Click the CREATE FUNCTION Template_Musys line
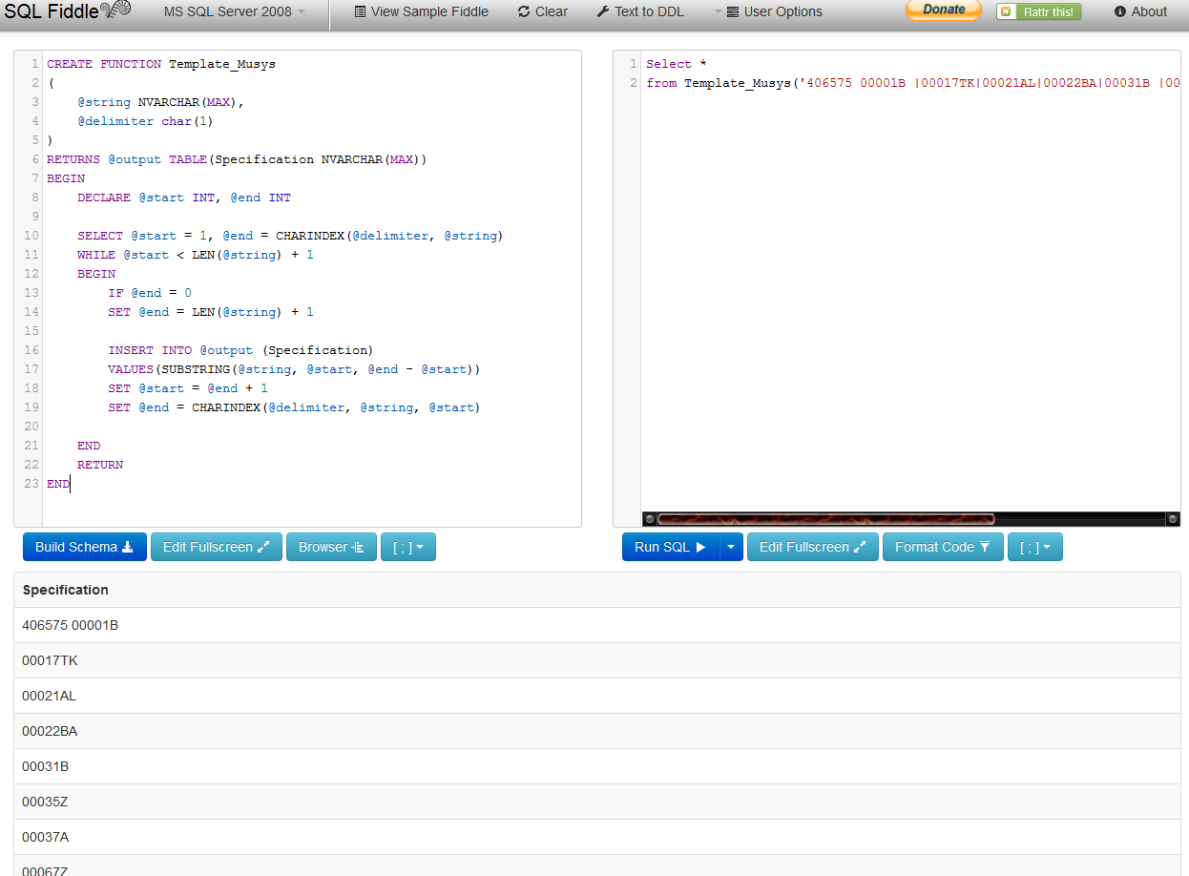Viewport: 1189px width, 876px height. point(161,64)
